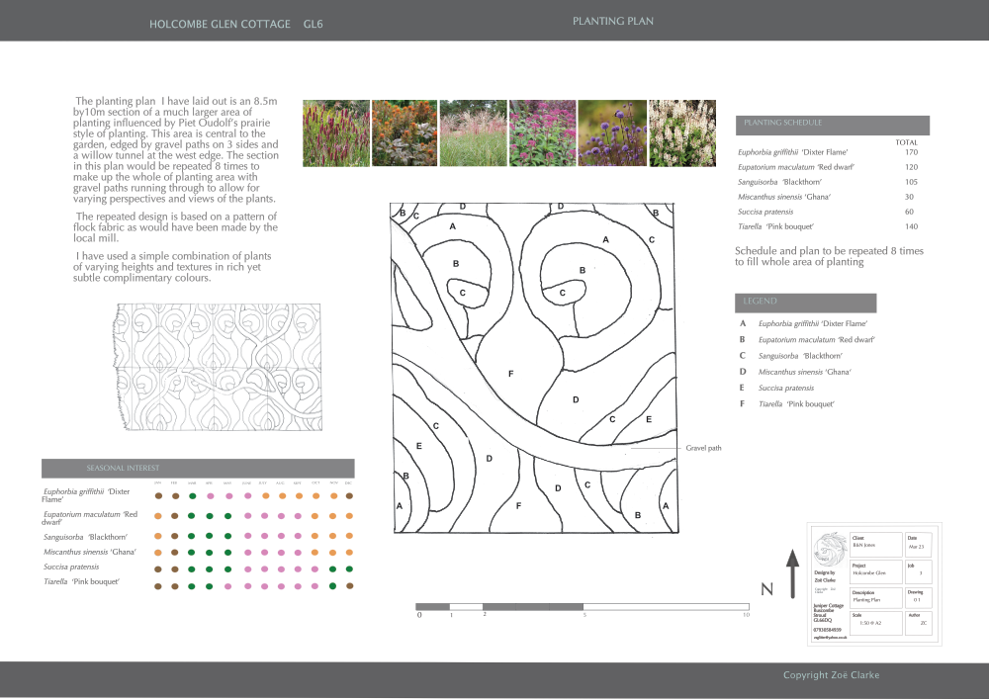Expand the PLANTING SCHEDULE section header

click(x=832, y=125)
